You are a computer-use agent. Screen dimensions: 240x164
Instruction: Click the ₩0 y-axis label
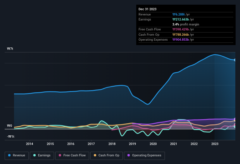(9, 126)
